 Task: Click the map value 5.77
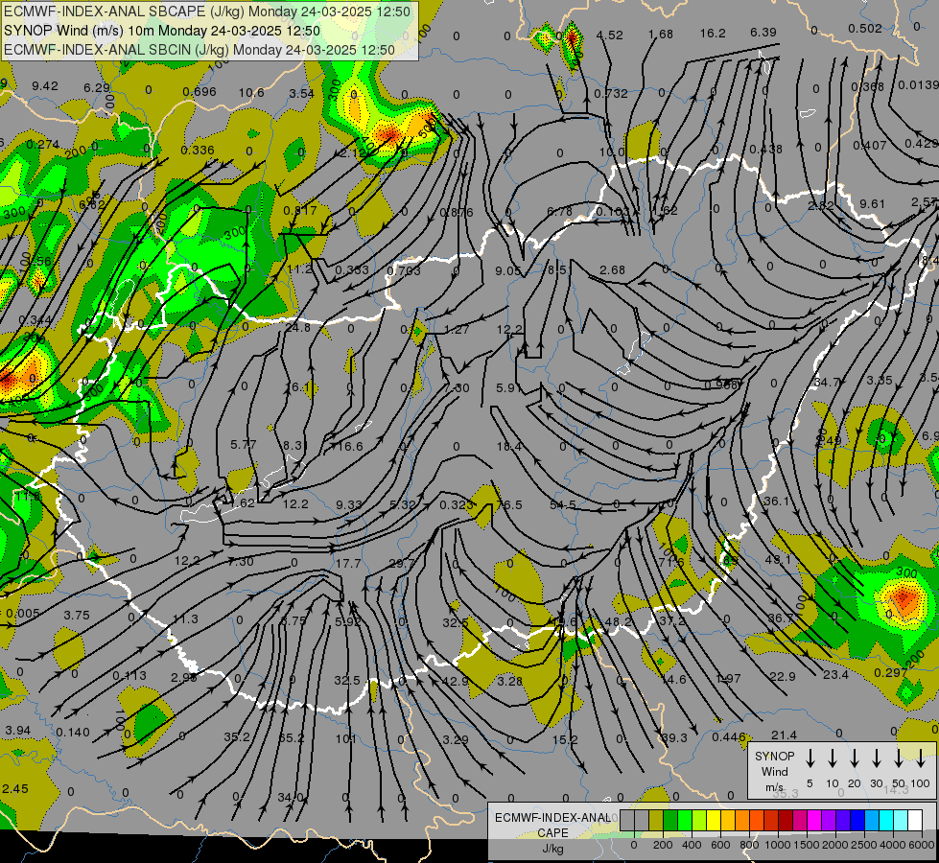[243, 444]
